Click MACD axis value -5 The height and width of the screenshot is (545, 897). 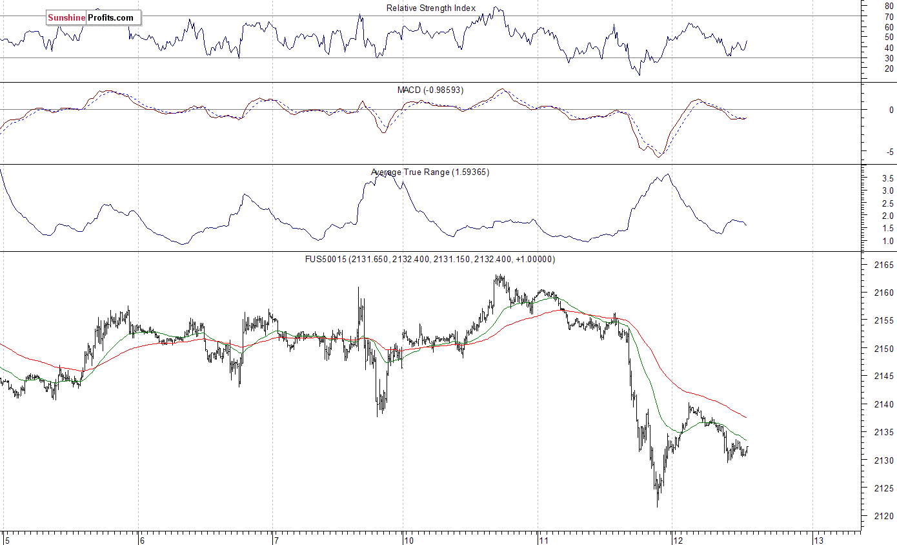tap(890, 152)
